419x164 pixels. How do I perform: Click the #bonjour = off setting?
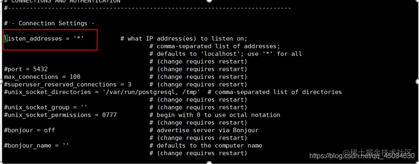click(29, 130)
